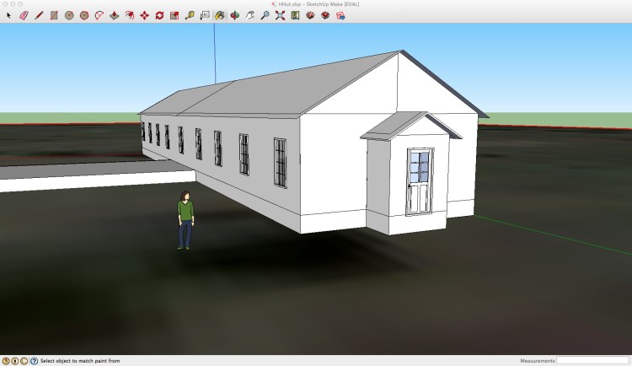632x366 pixels.
Task: Open the Add Location tool
Action: click(x=295, y=16)
